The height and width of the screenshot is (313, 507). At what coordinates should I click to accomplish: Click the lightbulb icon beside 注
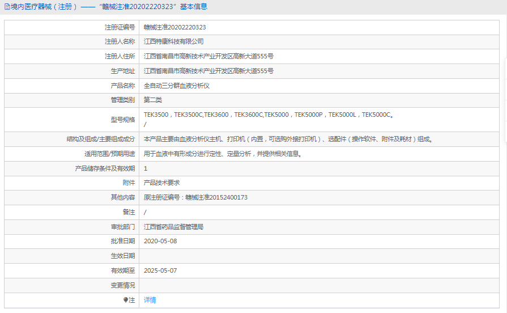point(126,300)
